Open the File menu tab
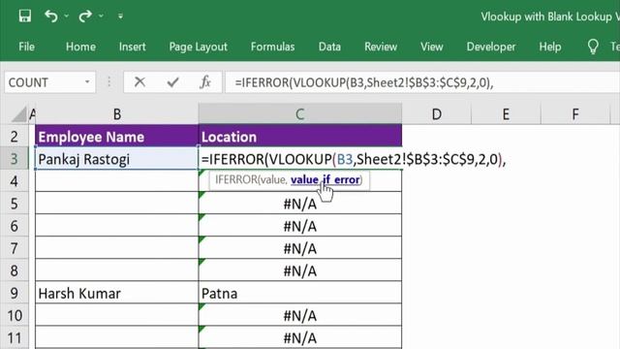The width and height of the screenshot is (620, 349). point(26,47)
